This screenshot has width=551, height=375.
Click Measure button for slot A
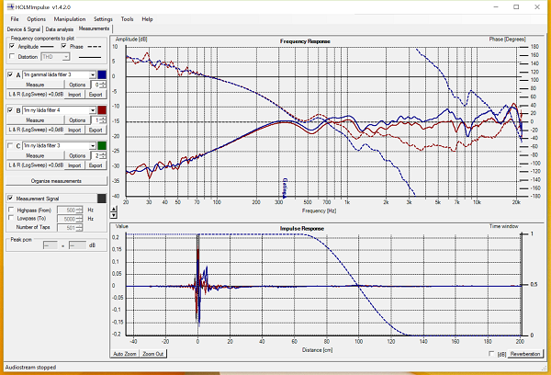coord(35,85)
